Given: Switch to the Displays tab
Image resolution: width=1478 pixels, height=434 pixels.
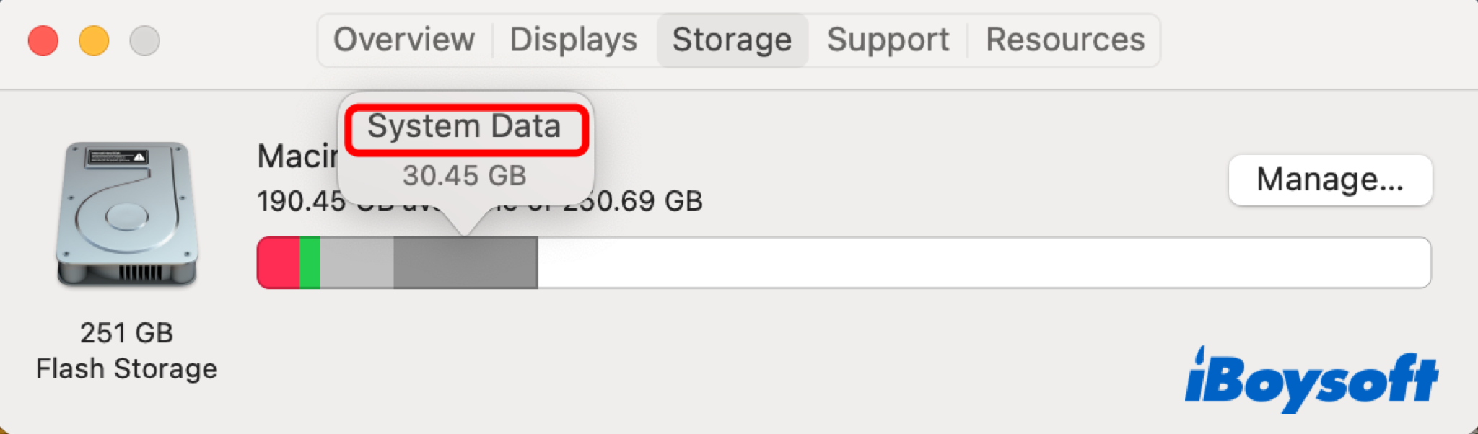Looking at the screenshot, I should (x=573, y=40).
